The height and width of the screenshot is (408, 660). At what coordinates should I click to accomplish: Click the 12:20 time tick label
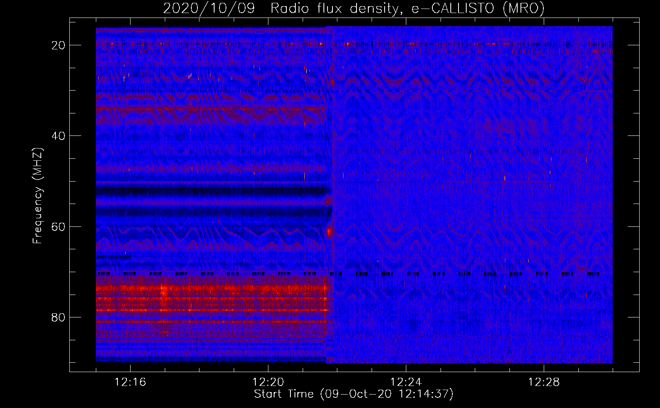point(268,382)
